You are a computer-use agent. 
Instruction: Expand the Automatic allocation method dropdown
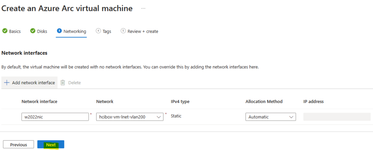(271, 117)
